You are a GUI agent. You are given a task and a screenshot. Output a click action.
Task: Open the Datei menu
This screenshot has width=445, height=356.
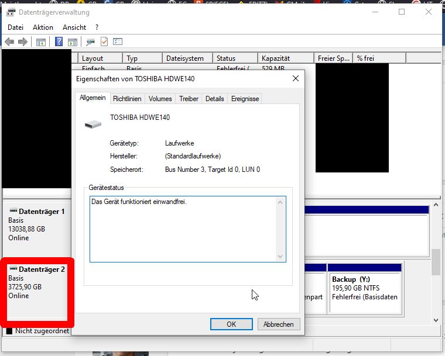click(x=15, y=27)
